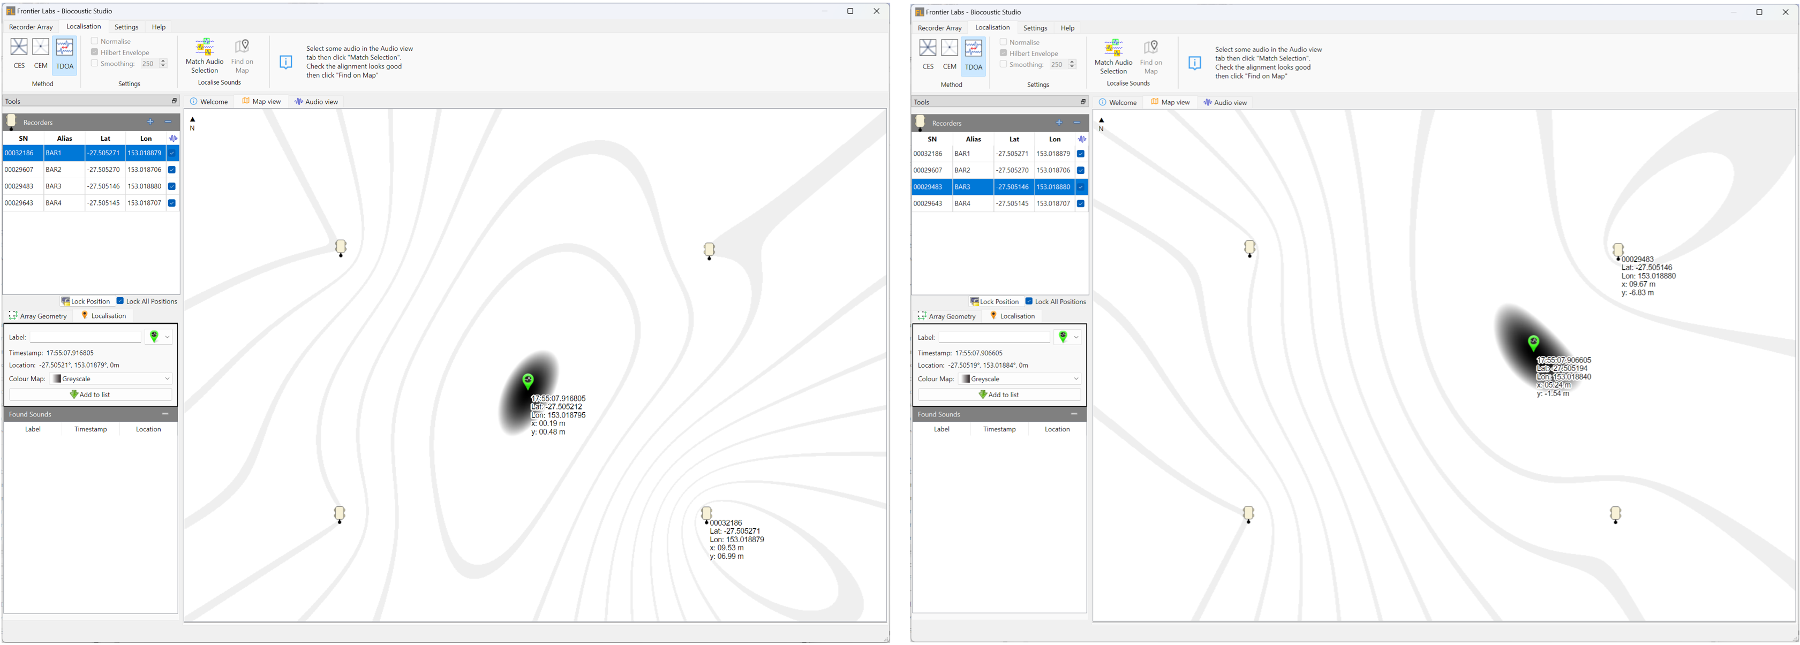Toggle Normalise checkbox in right window
1800x645 pixels.
click(x=1004, y=42)
